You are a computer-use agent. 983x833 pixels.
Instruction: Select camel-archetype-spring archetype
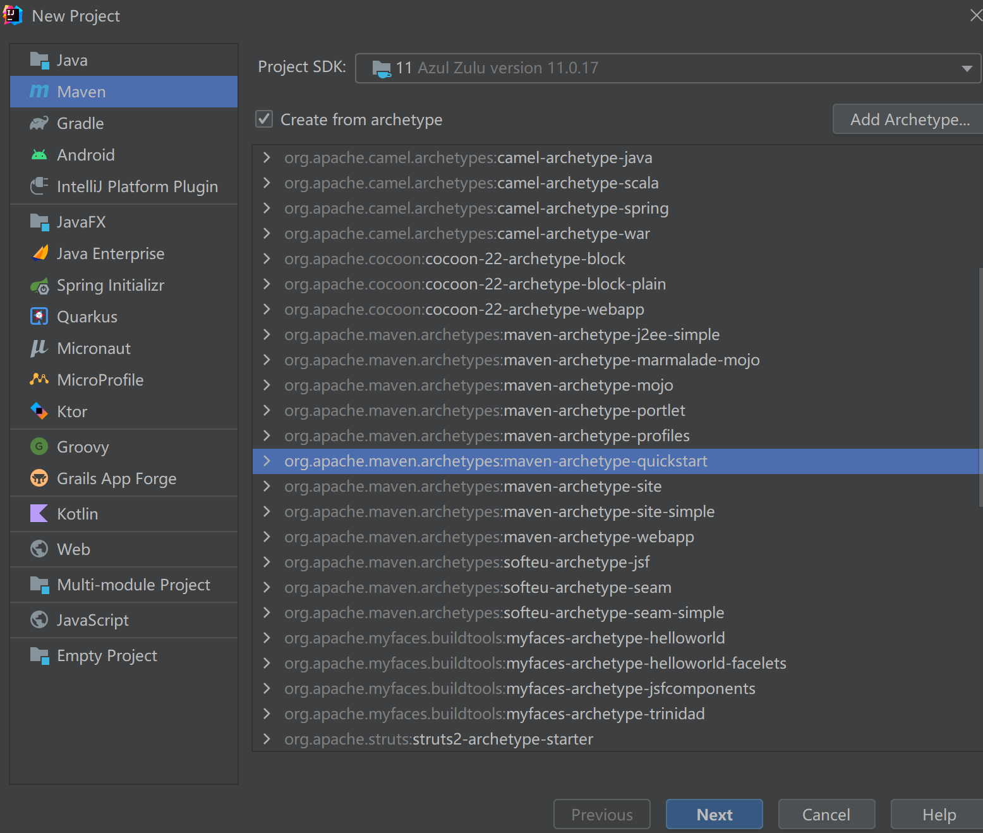(x=617, y=208)
